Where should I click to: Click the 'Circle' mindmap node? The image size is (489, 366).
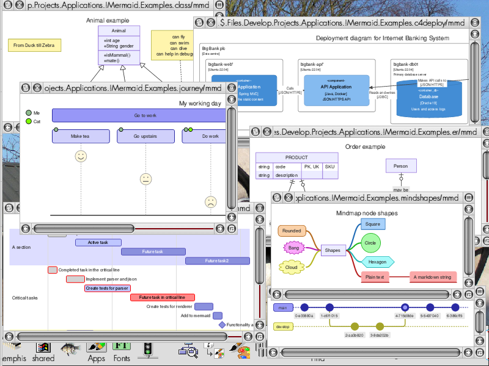[x=370, y=243]
